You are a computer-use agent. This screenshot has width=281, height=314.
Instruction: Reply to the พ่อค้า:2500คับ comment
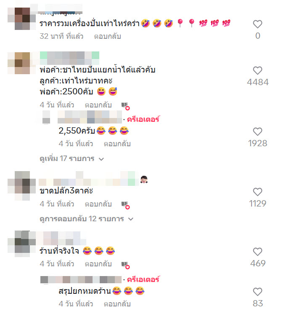[x=98, y=105]
